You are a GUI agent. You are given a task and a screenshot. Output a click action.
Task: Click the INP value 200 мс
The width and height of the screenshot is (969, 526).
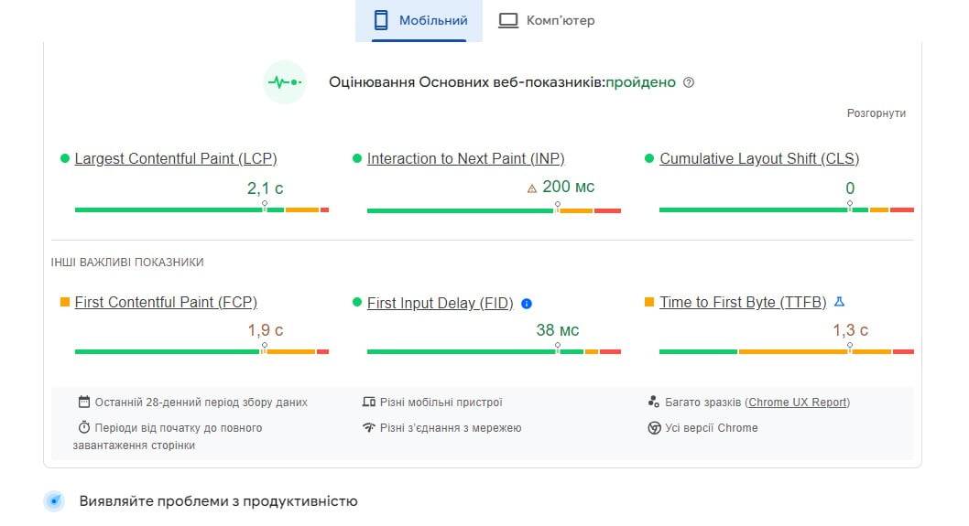point(568,187)
